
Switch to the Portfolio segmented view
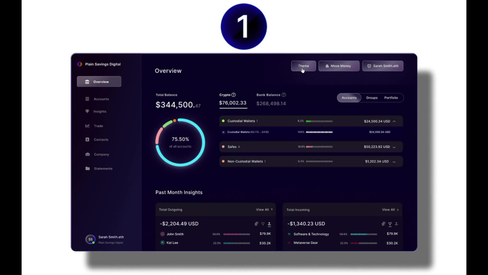[x=391, y=98]
